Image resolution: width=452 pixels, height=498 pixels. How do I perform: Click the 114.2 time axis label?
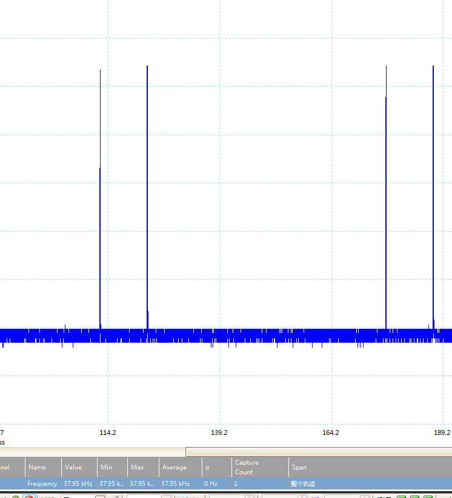pyautogui.click(x=108, y=432)
